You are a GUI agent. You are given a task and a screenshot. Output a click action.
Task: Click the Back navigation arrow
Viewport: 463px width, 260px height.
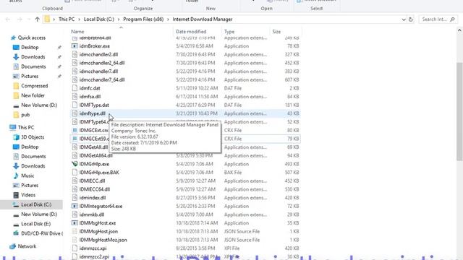8,19
